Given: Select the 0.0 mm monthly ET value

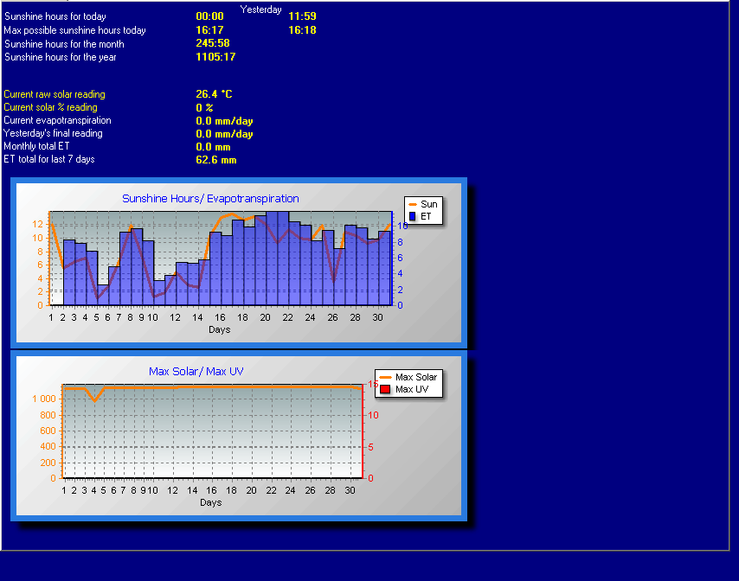Looking at the screenshot, I should tap(213, 147).
